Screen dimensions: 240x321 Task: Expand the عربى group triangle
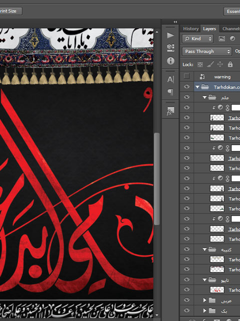[x=204, y=300]
